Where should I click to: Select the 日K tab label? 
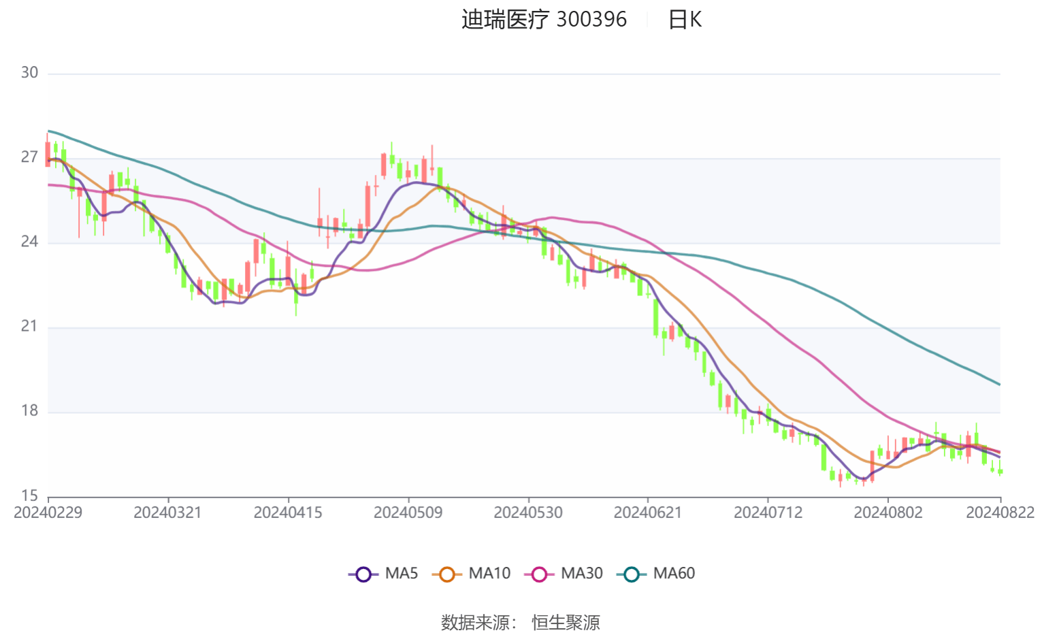tap(686, 19)
